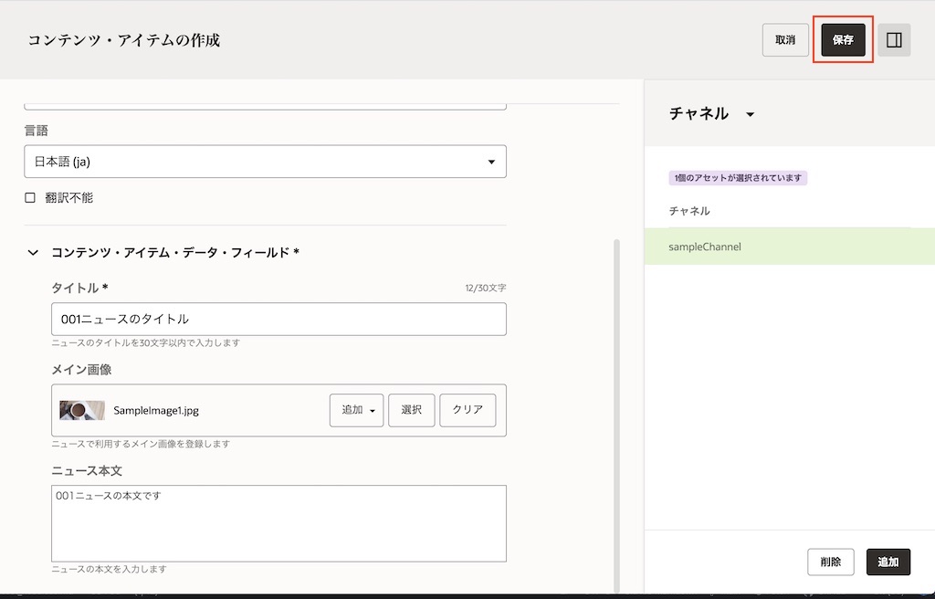This screenshot has height=599, width=935.
Task: Toggle the side panel layout icon
Action: point(894,39)
